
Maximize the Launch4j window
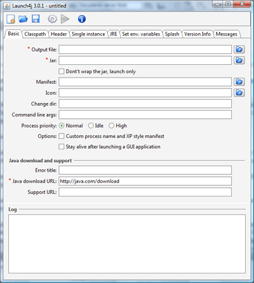coord(228,4)
